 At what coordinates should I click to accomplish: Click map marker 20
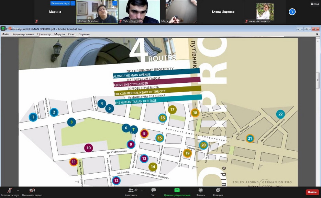click(203, 145)
